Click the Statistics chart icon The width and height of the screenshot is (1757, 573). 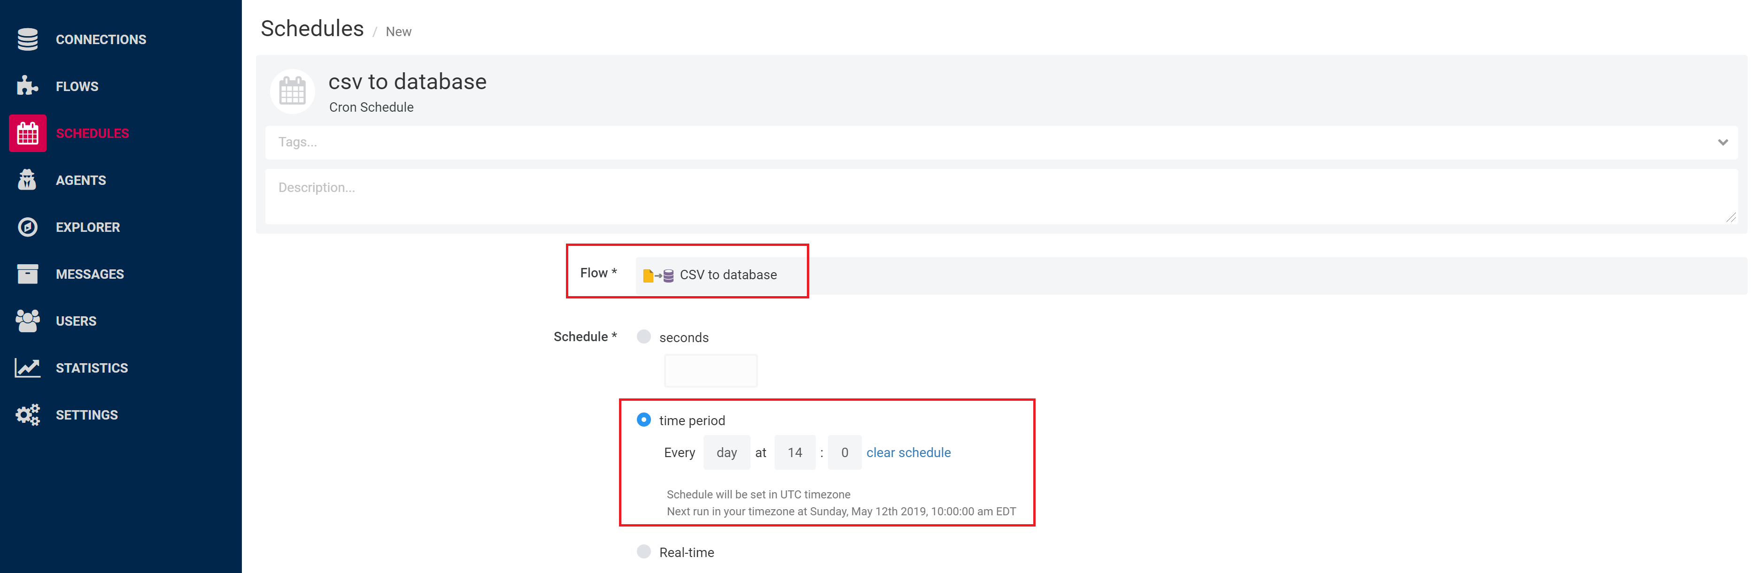click(27, 368)
